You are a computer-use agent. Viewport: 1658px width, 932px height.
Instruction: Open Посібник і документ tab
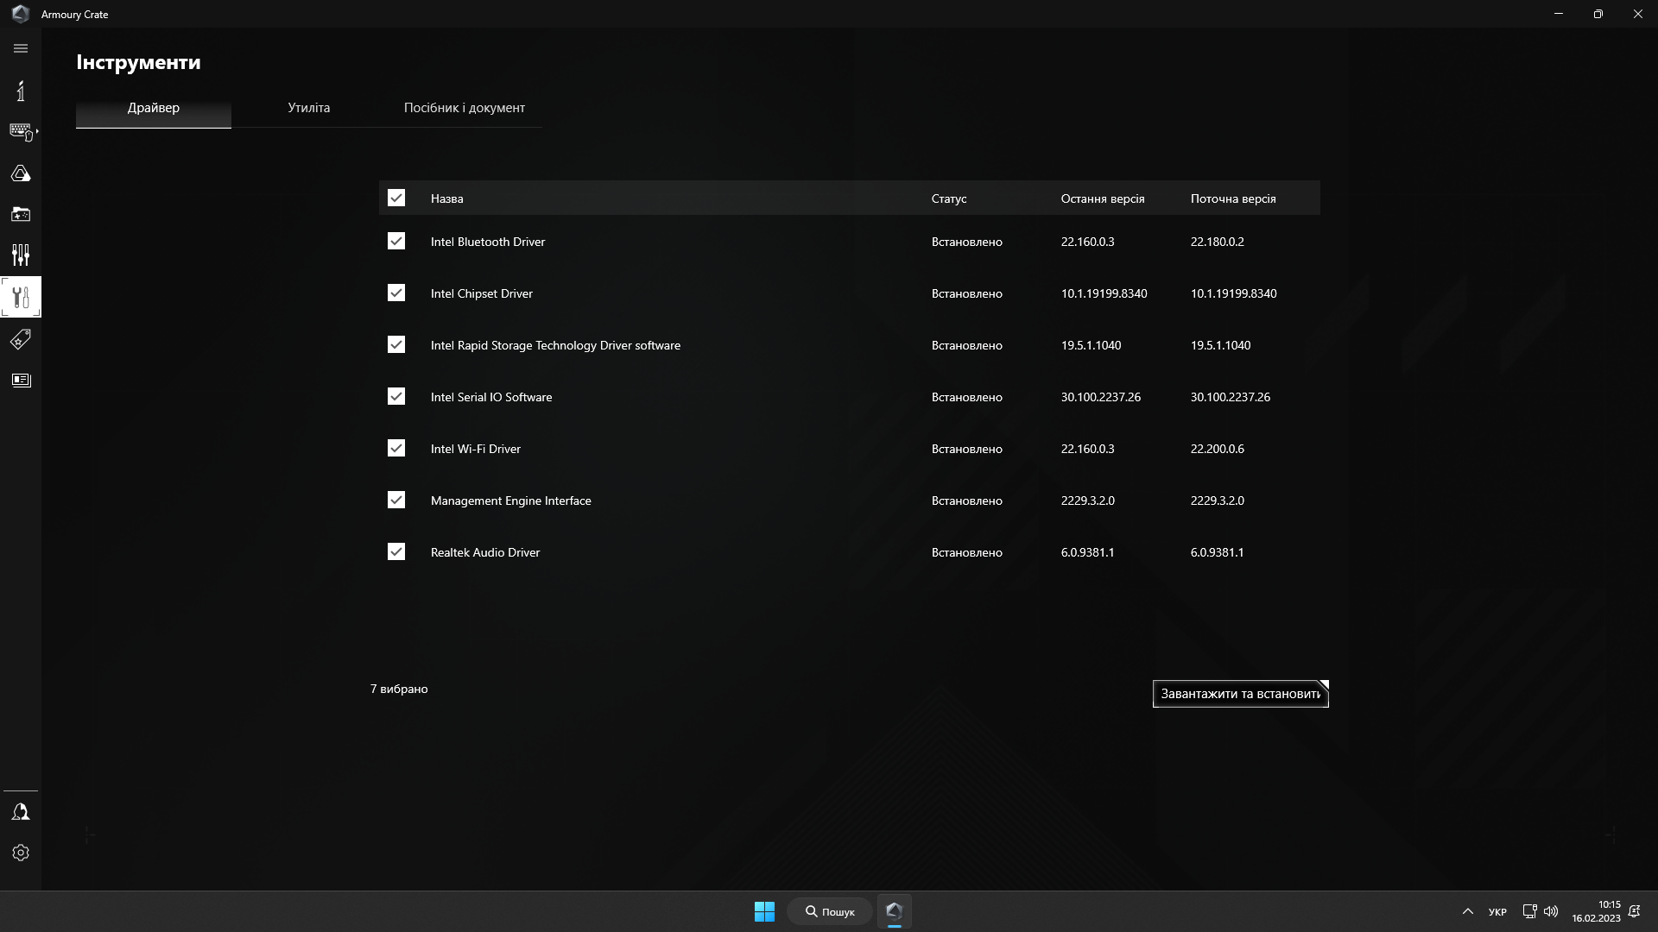tap(465, 107)
